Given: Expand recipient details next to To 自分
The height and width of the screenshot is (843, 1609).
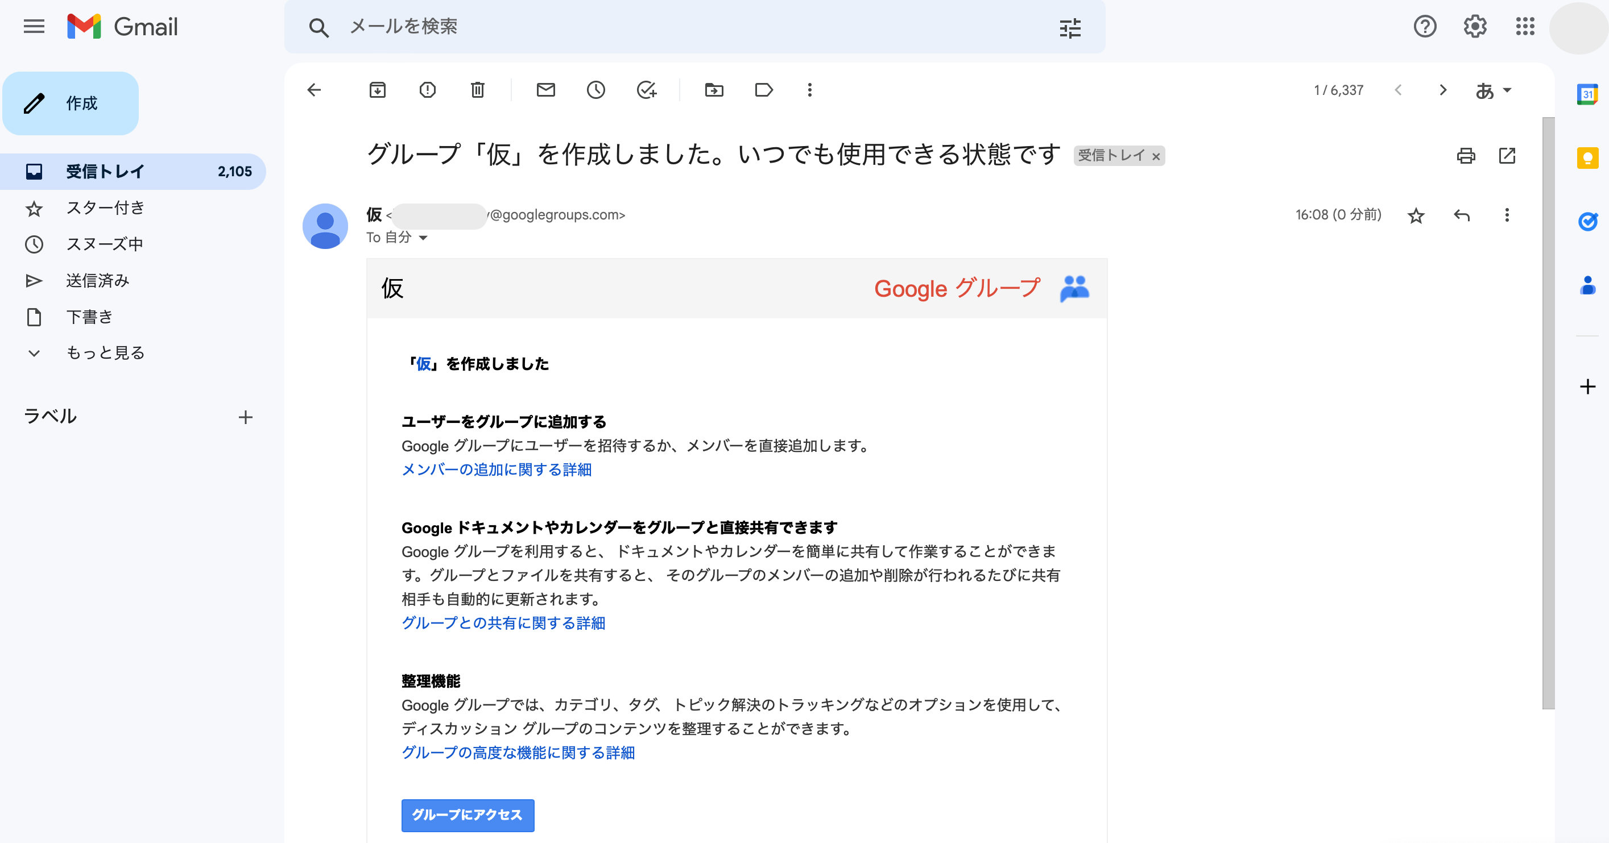Looking at the screenshot, I should [423, 238].
